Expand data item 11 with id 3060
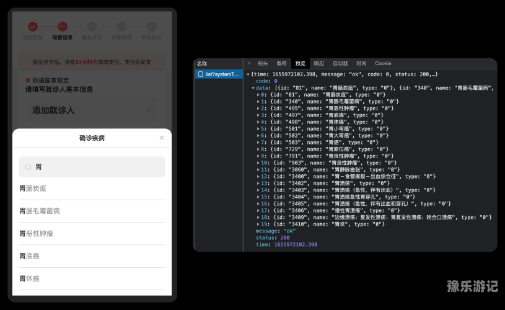The width and height of the screenshot is (505, 310). 258,169
